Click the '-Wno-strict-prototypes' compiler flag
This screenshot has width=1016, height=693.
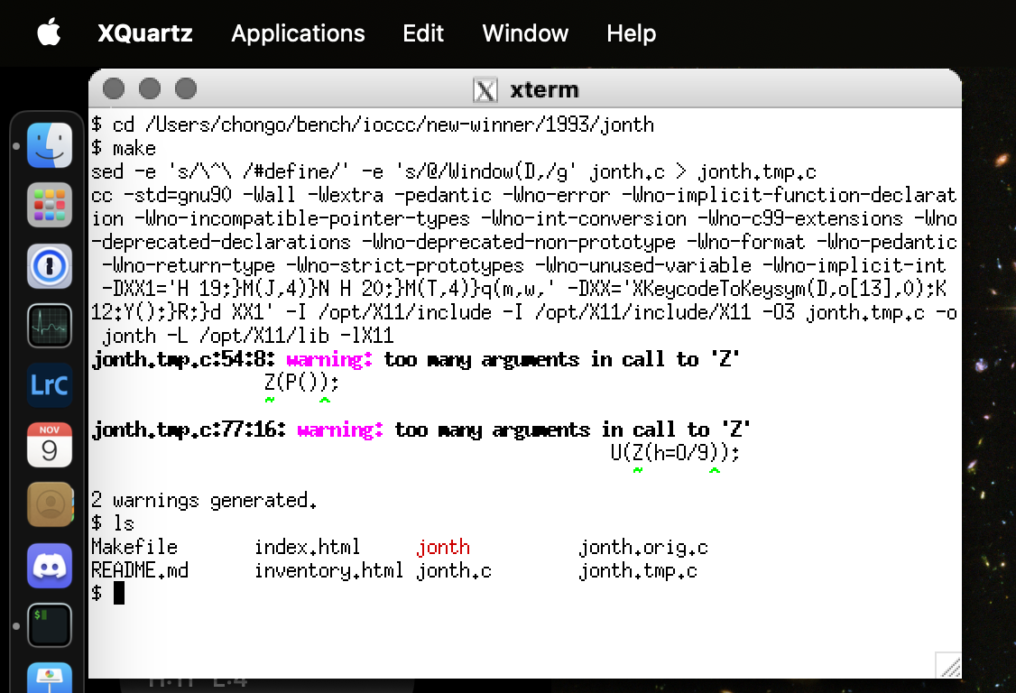click(x=405, y=265)
